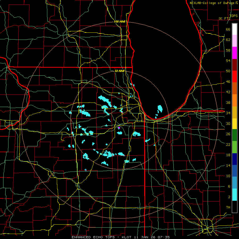The image size is (239, 239).
Task: Click the gold swatch in the legend
Action: (x=234, y=112)
